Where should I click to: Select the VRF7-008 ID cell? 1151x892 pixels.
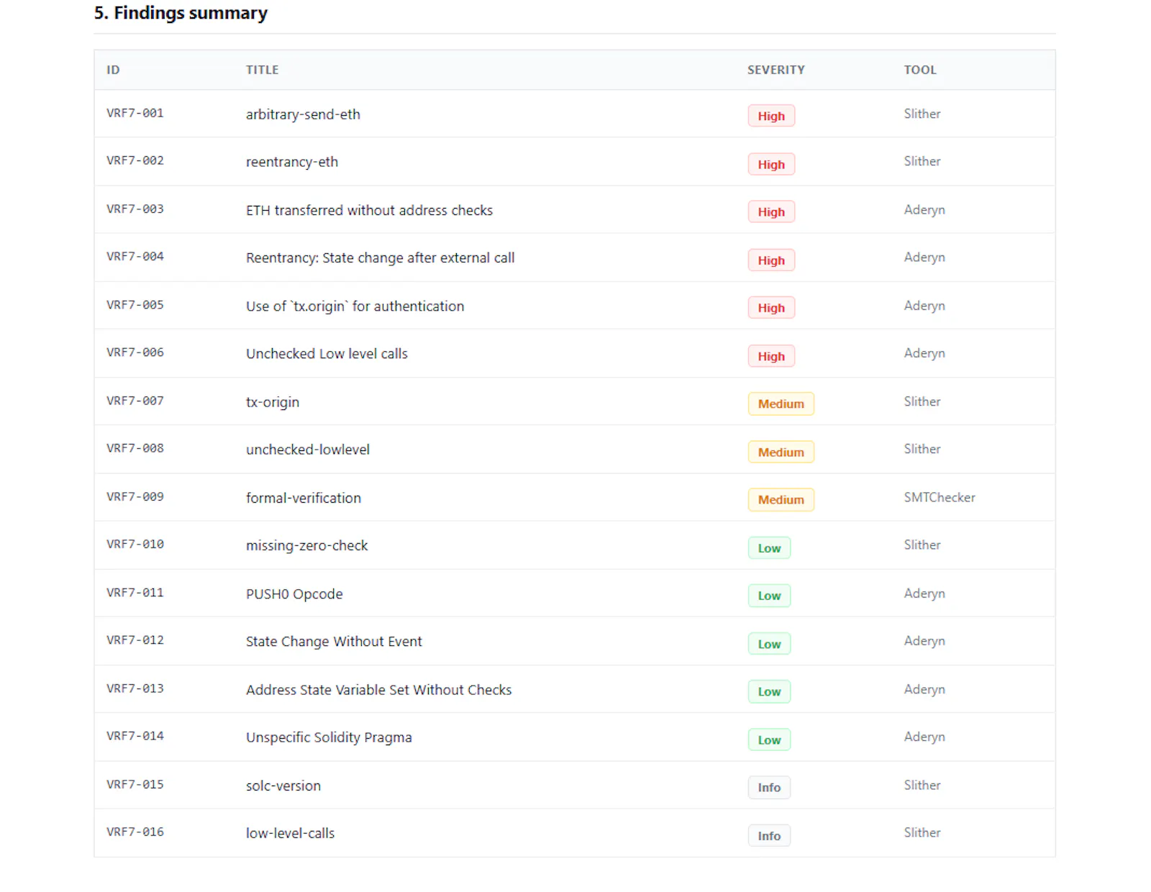135,447
